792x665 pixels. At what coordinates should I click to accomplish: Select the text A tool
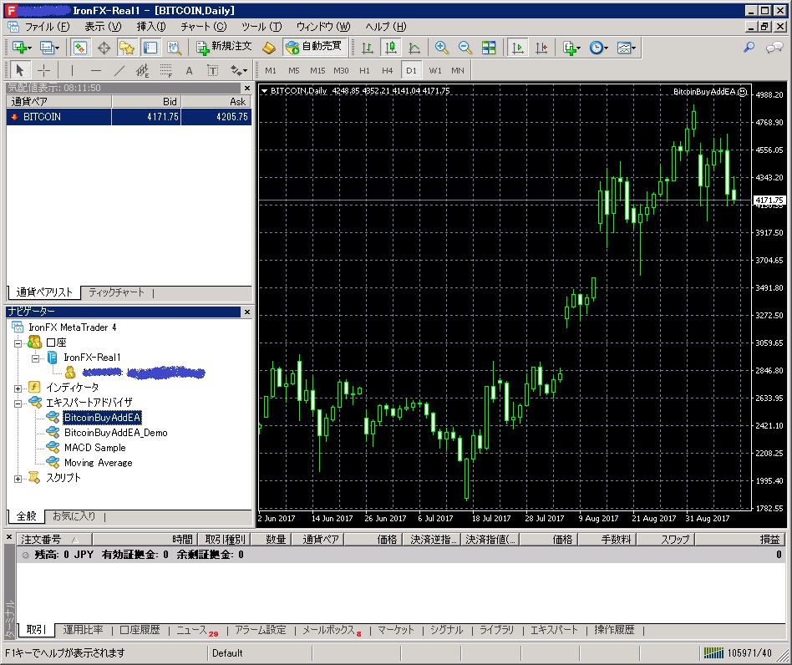point(189,70)
